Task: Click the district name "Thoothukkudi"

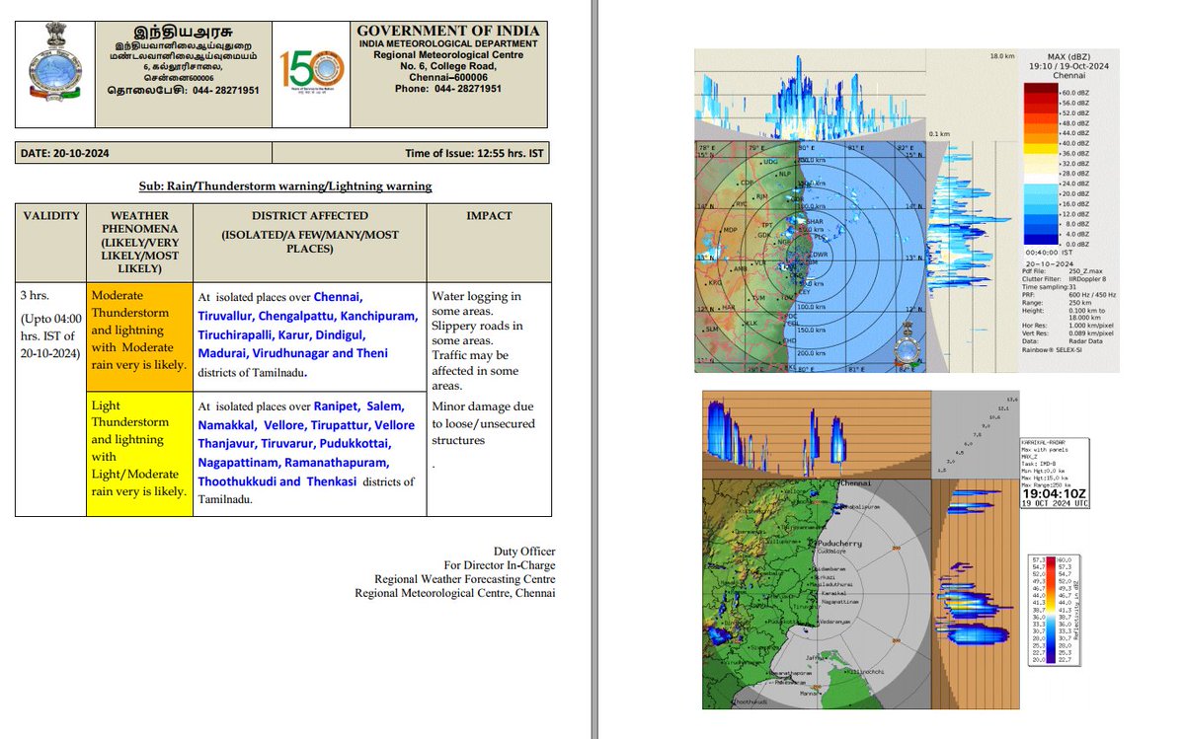Action: [x=236, y=481]
